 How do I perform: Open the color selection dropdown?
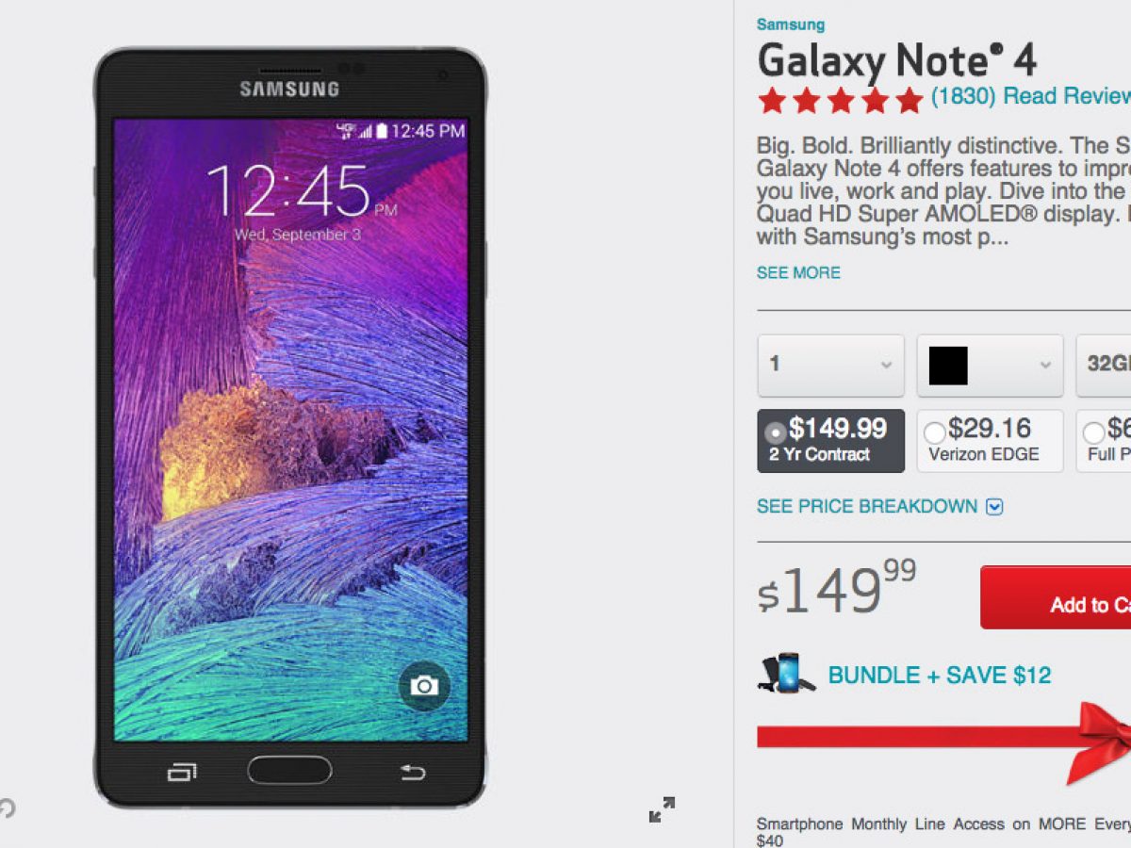click(990, 366)
